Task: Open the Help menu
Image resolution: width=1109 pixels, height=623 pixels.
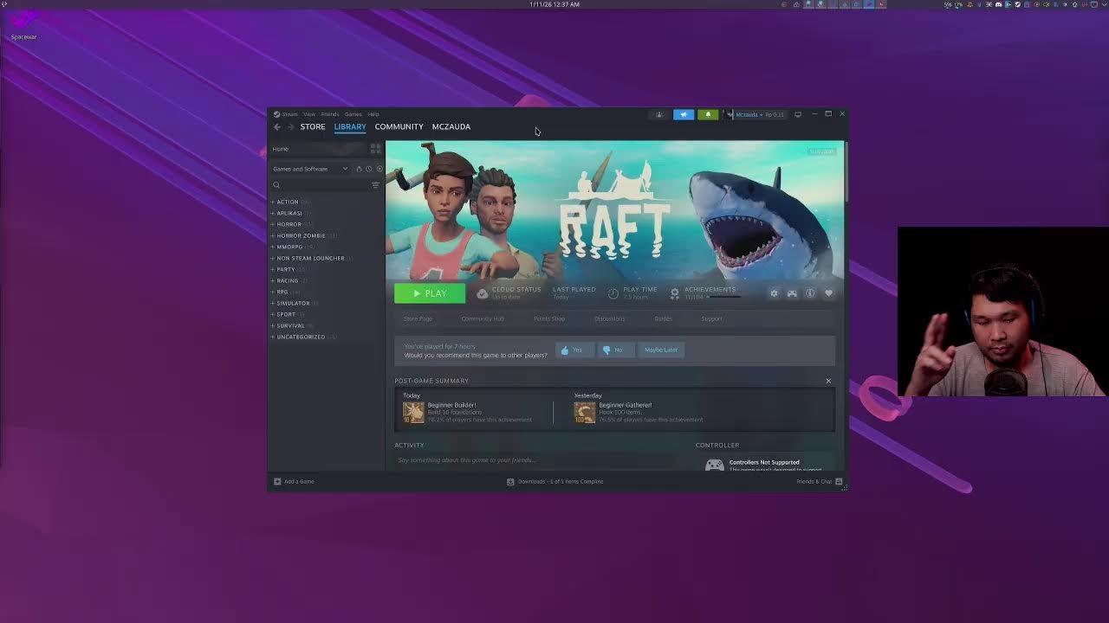Action: point(373,114)
